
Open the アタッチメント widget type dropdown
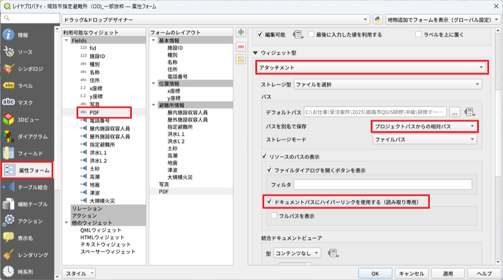pos(372,68)
